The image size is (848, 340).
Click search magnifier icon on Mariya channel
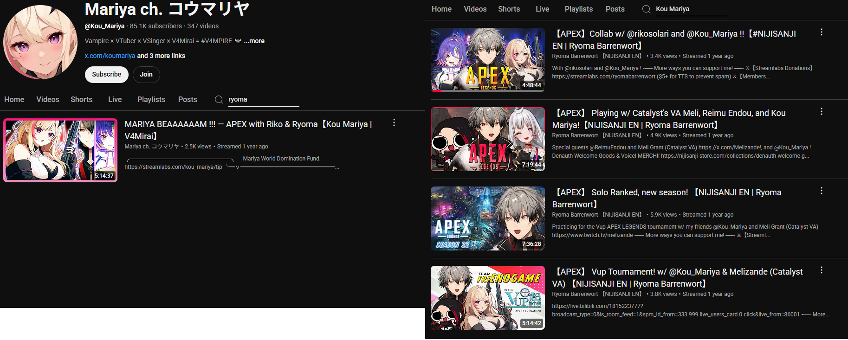tap(219, 99)
